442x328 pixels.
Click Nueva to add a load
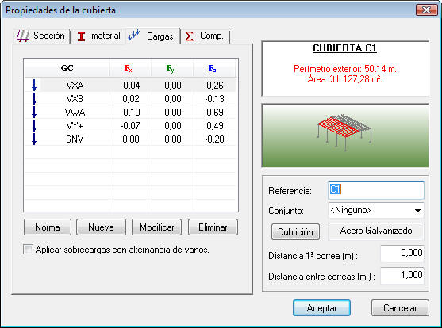(x=101, y=227)
